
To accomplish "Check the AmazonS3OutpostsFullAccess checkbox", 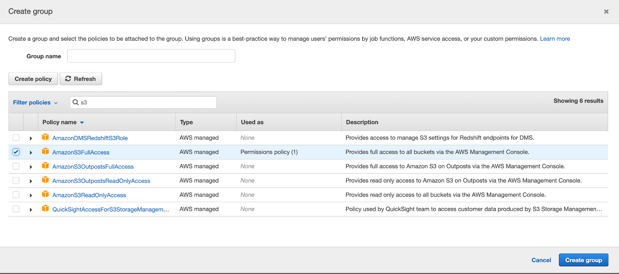I will tap(16, 166).
